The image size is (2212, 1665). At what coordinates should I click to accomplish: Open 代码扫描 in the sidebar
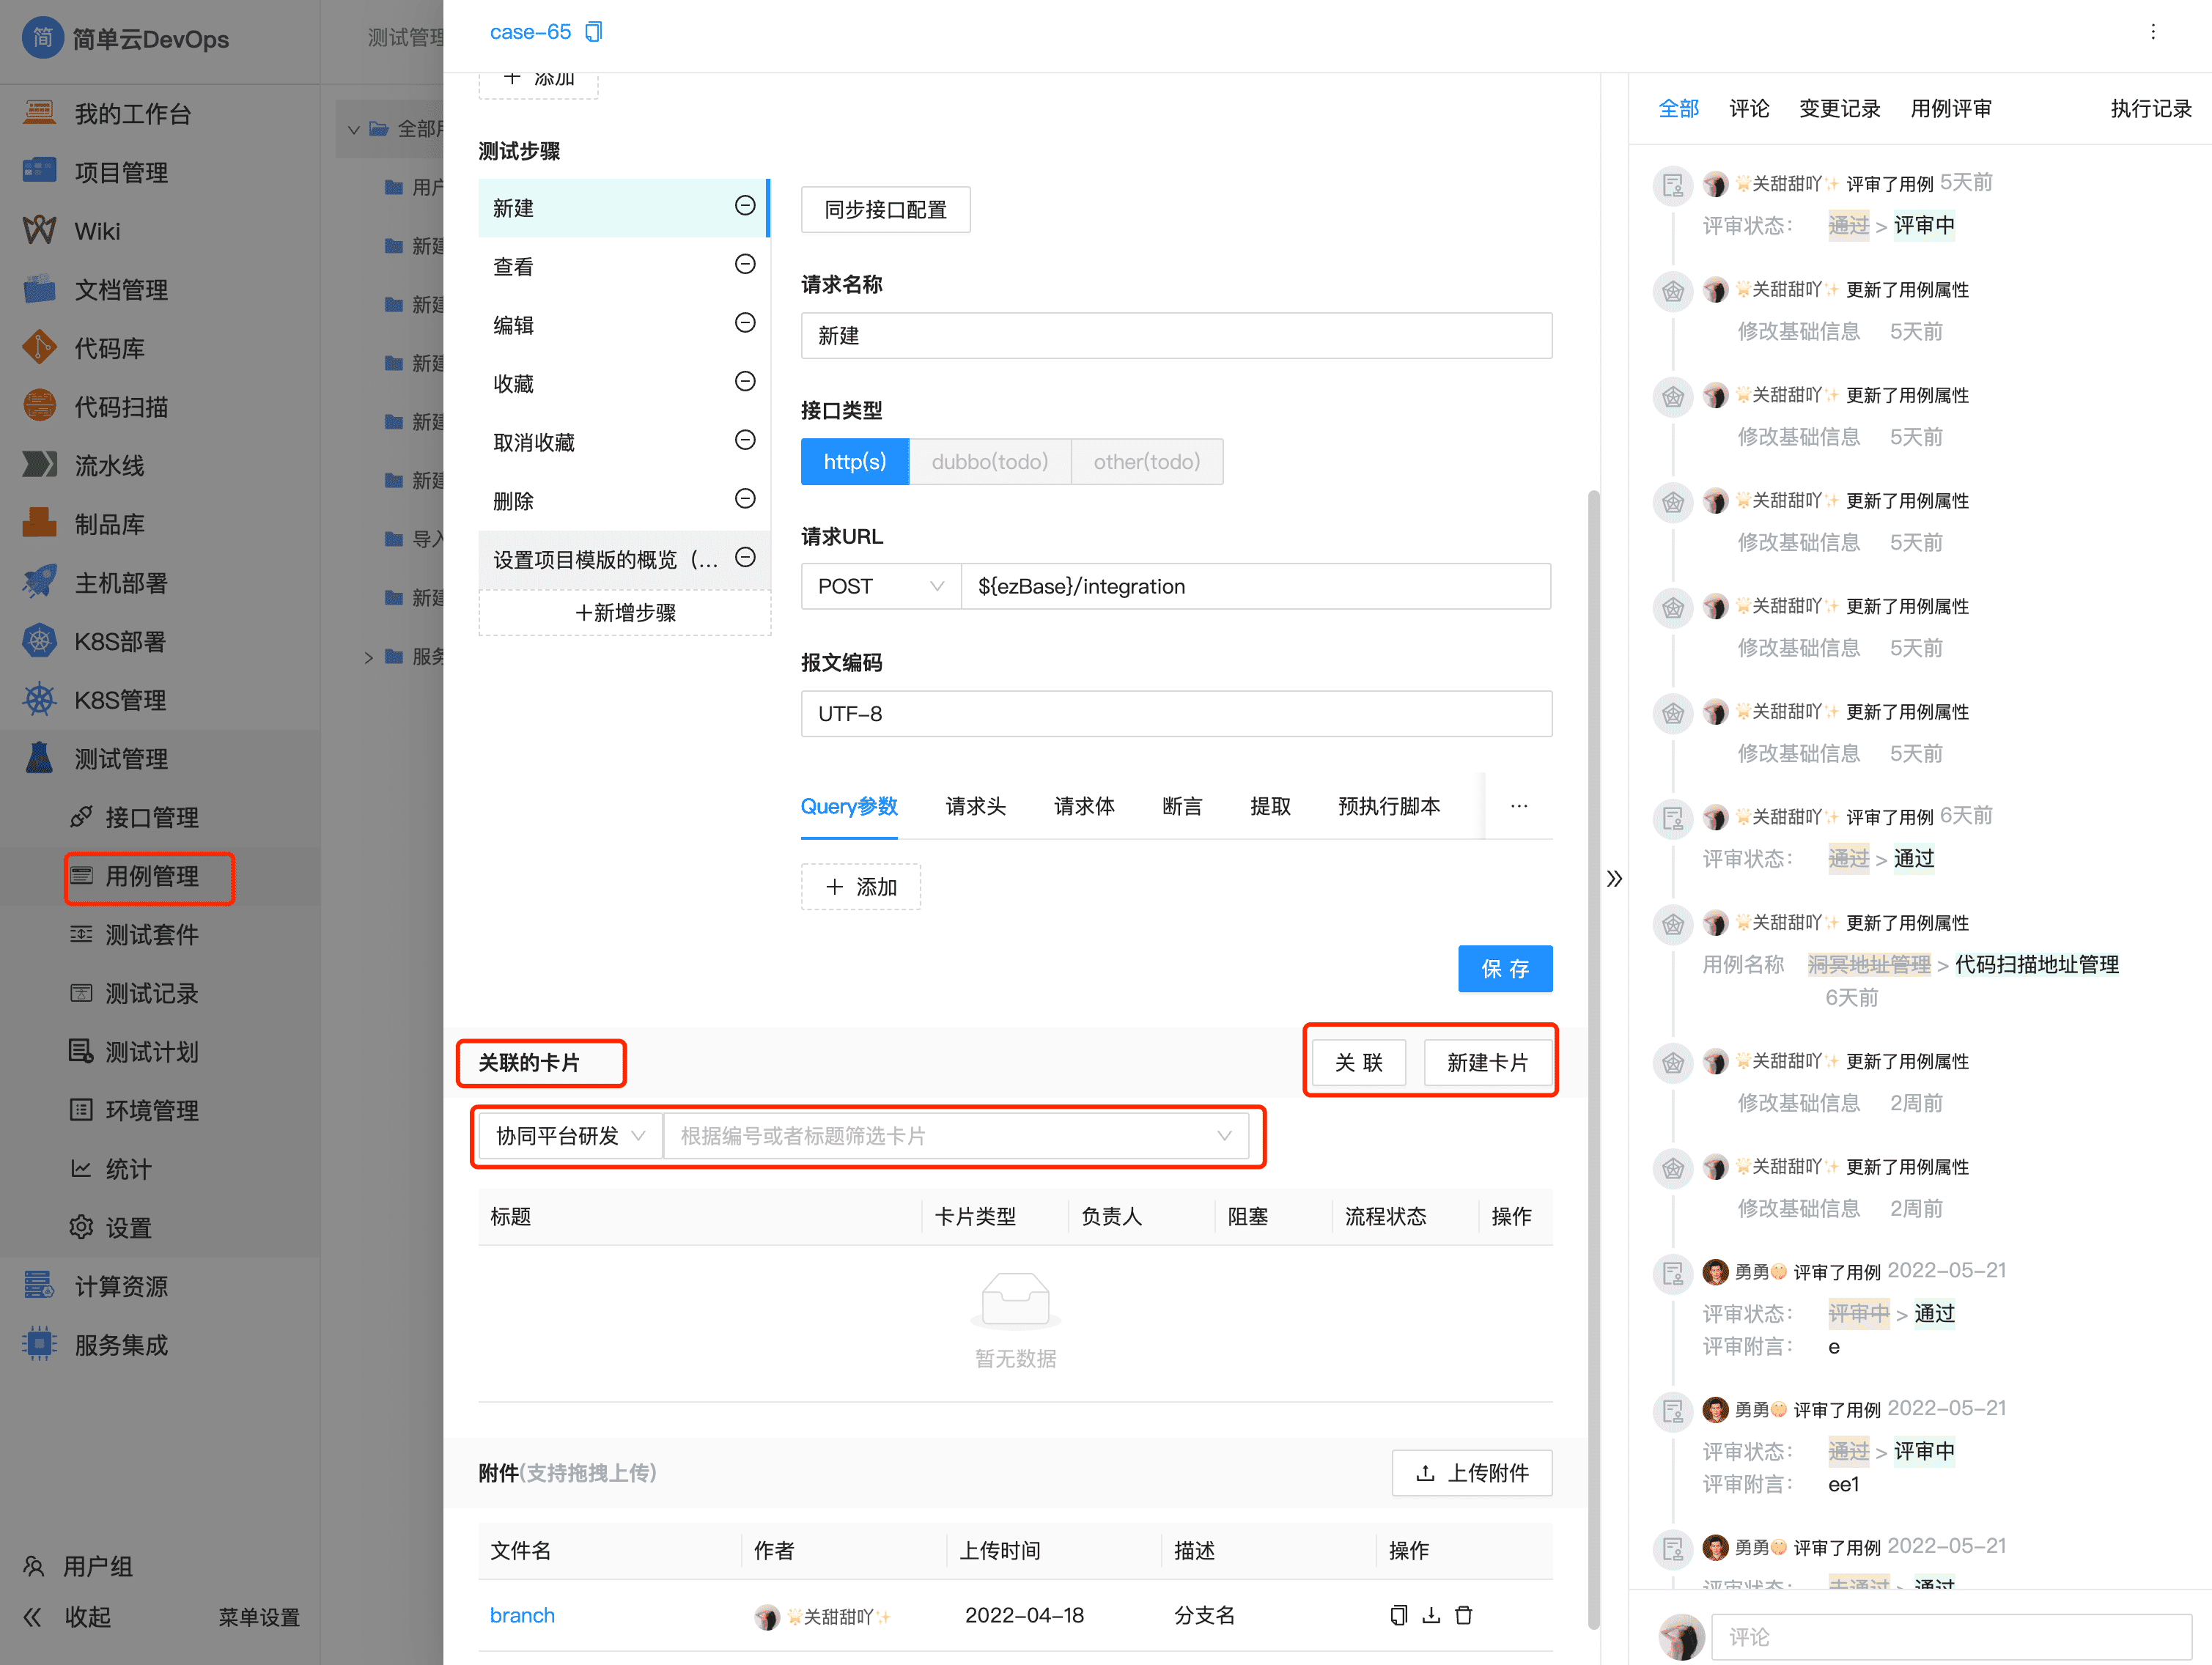coord(120,406)
